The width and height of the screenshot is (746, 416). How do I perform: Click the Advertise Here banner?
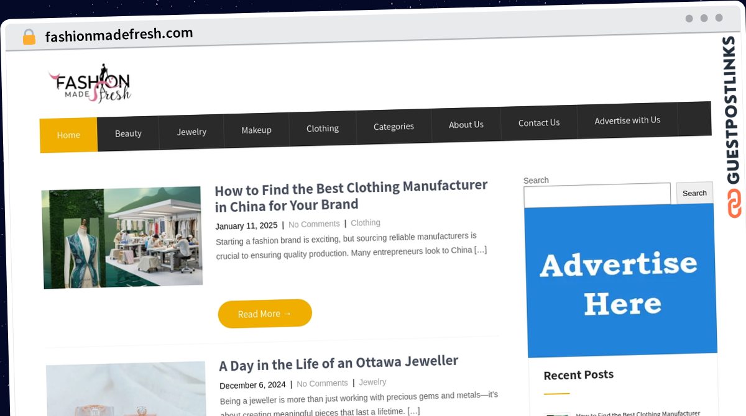[x=621, y=281]
